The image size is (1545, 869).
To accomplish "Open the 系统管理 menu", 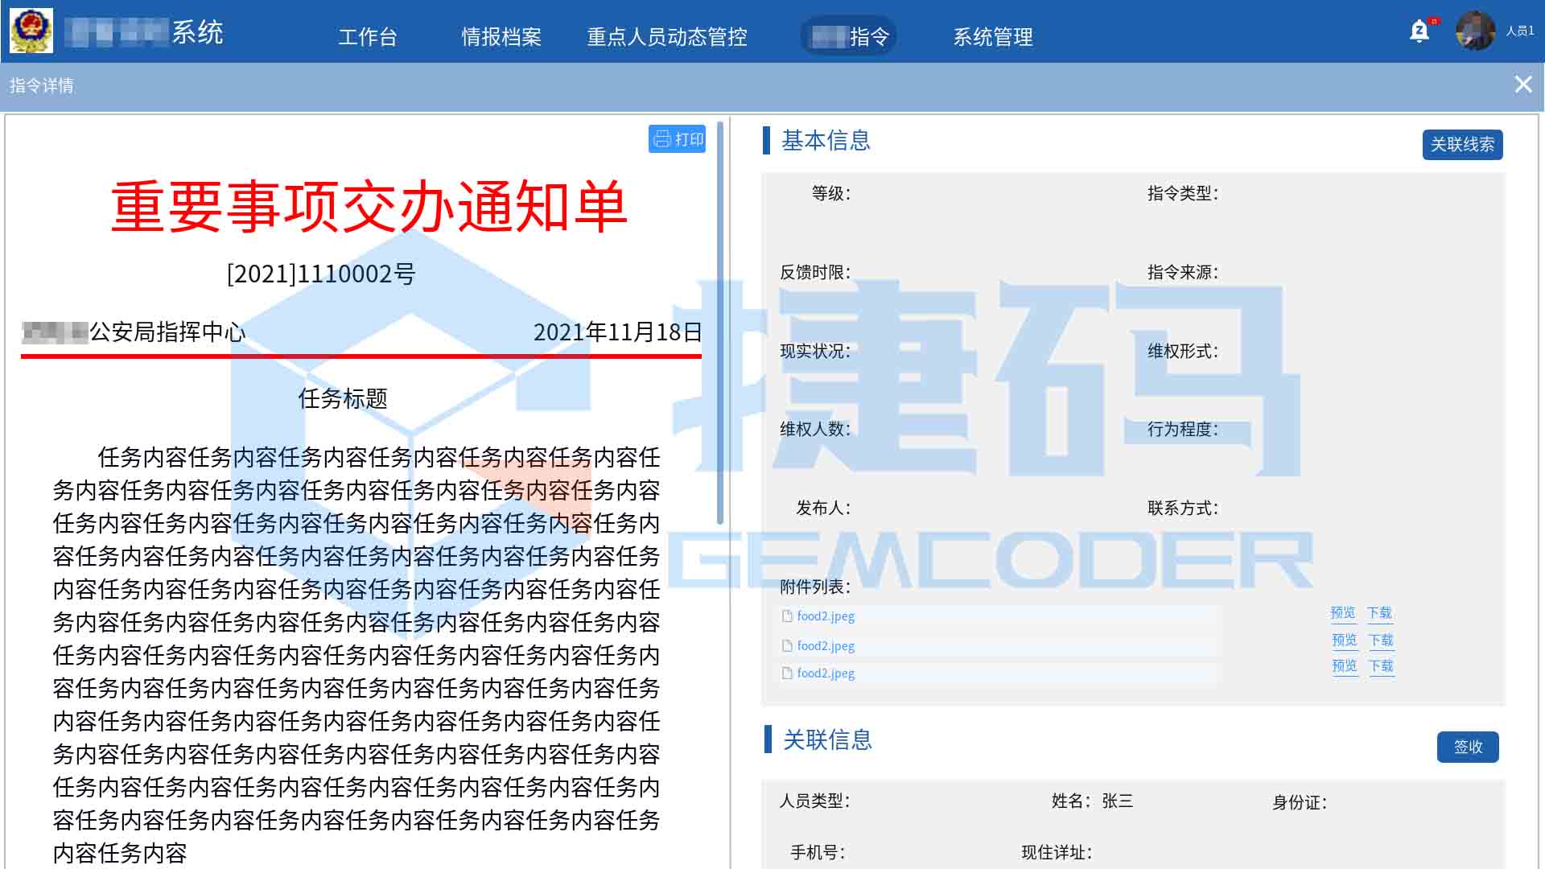I will (993, 36).
